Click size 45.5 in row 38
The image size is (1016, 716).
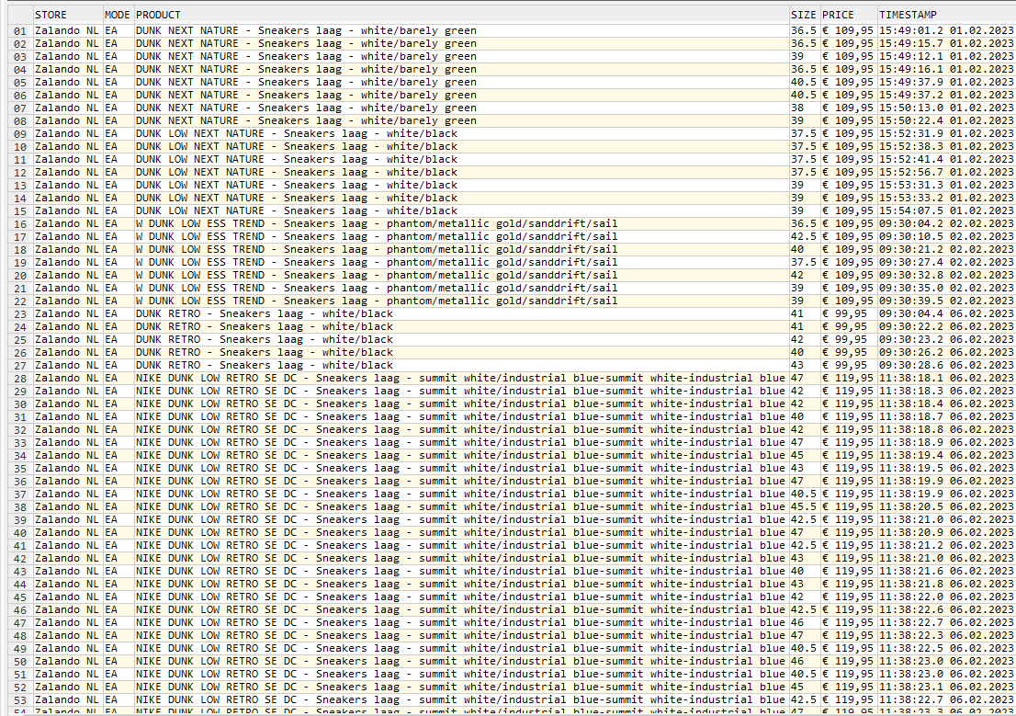[804, 506]
